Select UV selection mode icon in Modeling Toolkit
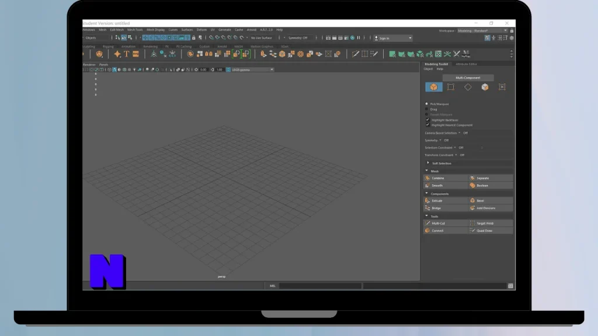Viewport: 598px width, 336px height. coord(502,87)
